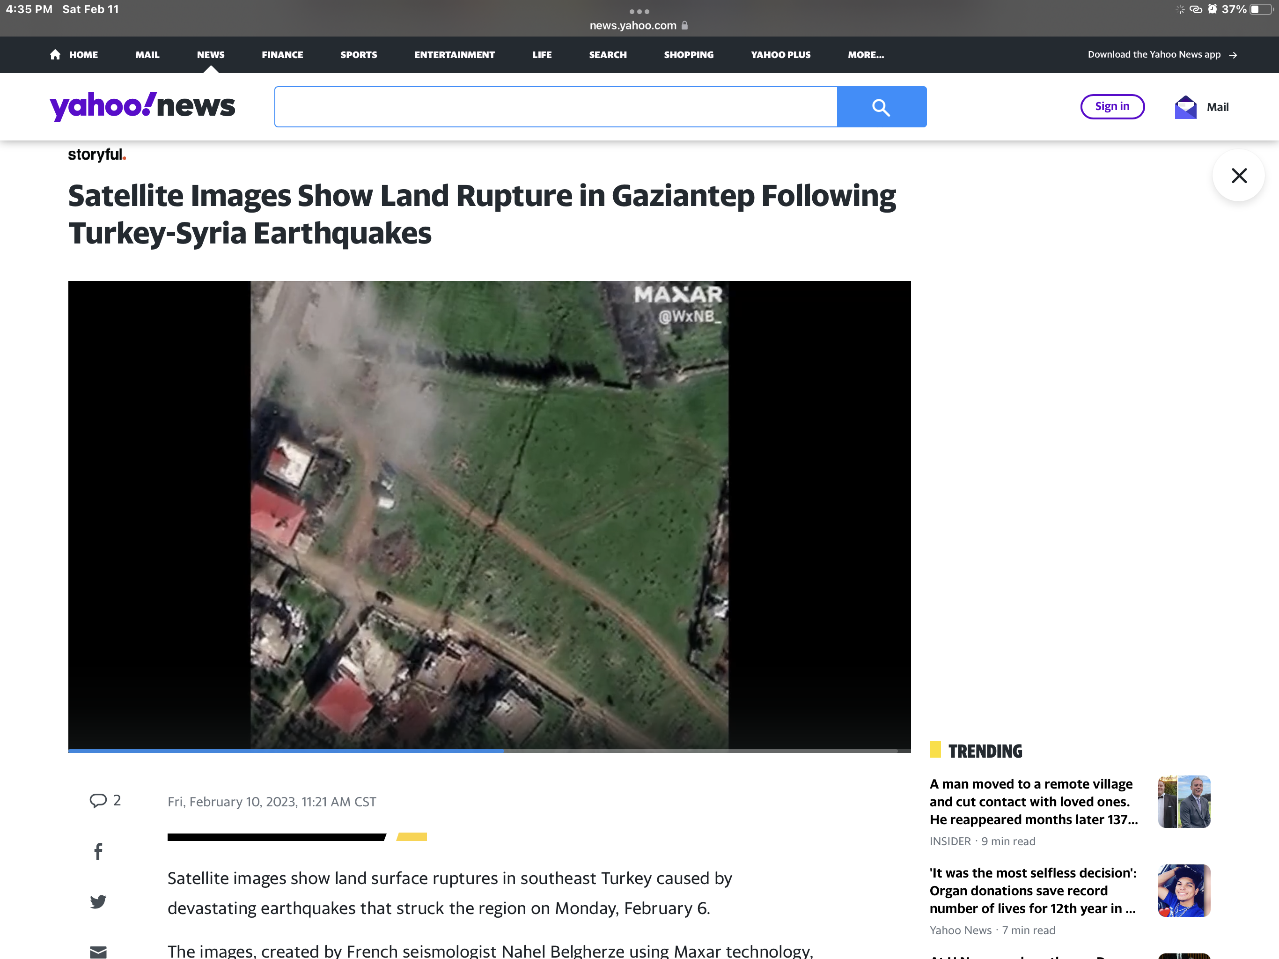Open the LIFE section

[542, 54]
